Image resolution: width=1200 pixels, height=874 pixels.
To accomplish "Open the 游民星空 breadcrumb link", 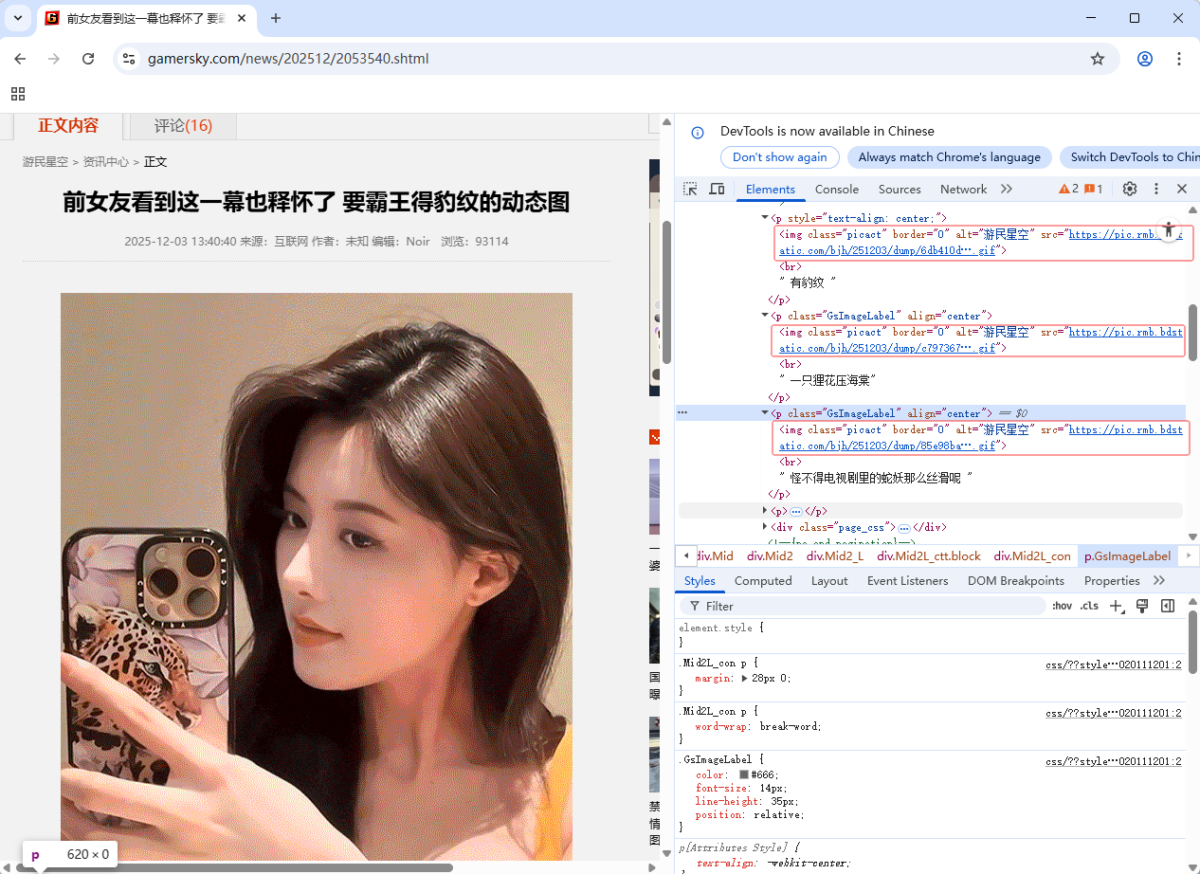I will pyautogui.click(x=45, y=161).
